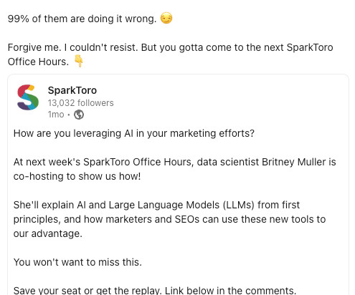
Task: Click 'co-hosting to show us how!' line
Action: (x=77, y=176)
